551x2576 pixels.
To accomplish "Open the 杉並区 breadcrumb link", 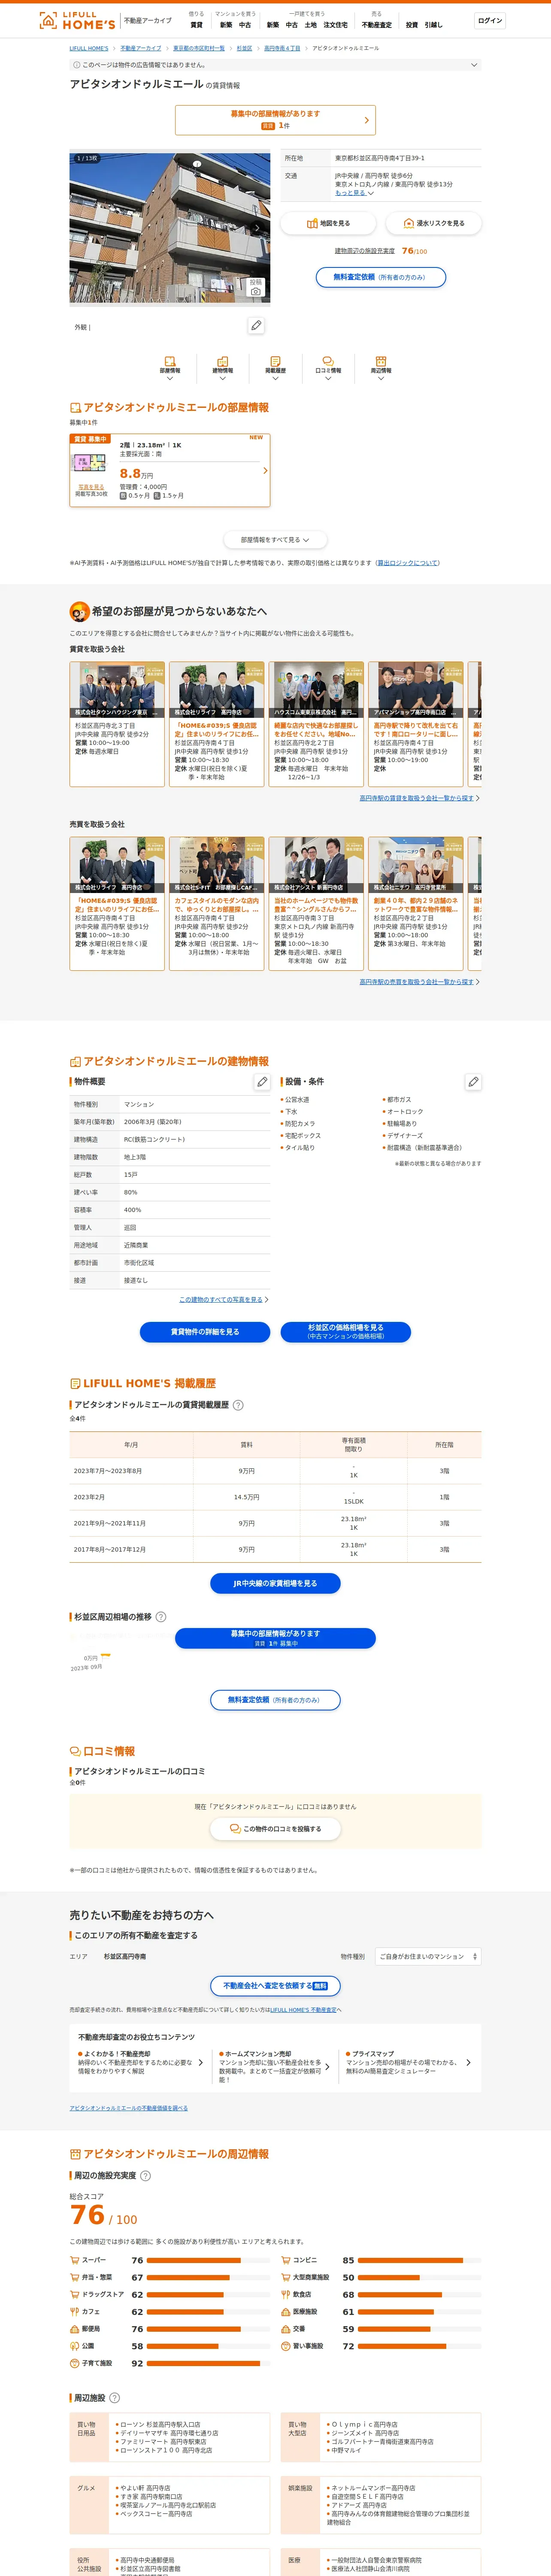I will tap(244, 48).
